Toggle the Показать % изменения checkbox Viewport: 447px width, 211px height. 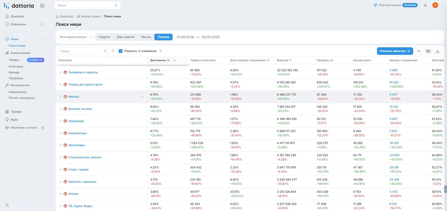pyautogui.click(x=121, y=51)
